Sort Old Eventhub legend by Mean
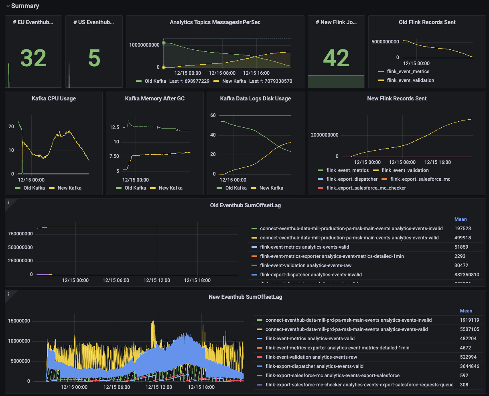This screenshot has height=396, width=489. tap(461, 219)
